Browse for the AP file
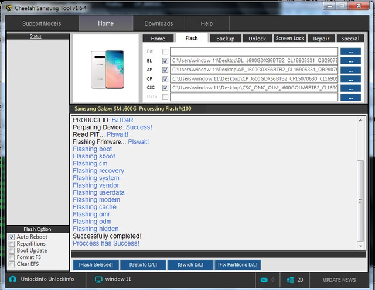 (x=350, y=70)
